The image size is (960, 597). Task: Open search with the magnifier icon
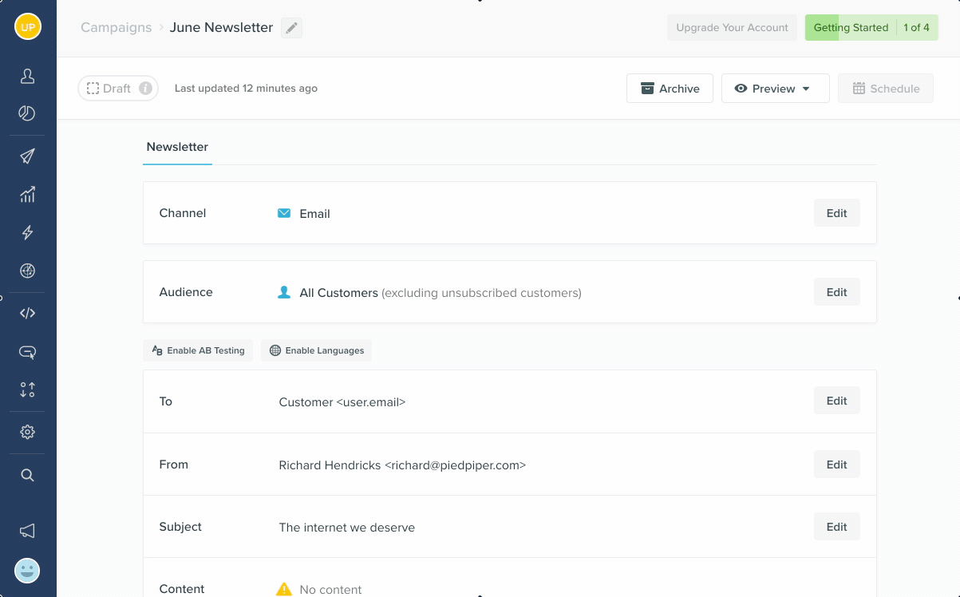coord(26,475)
